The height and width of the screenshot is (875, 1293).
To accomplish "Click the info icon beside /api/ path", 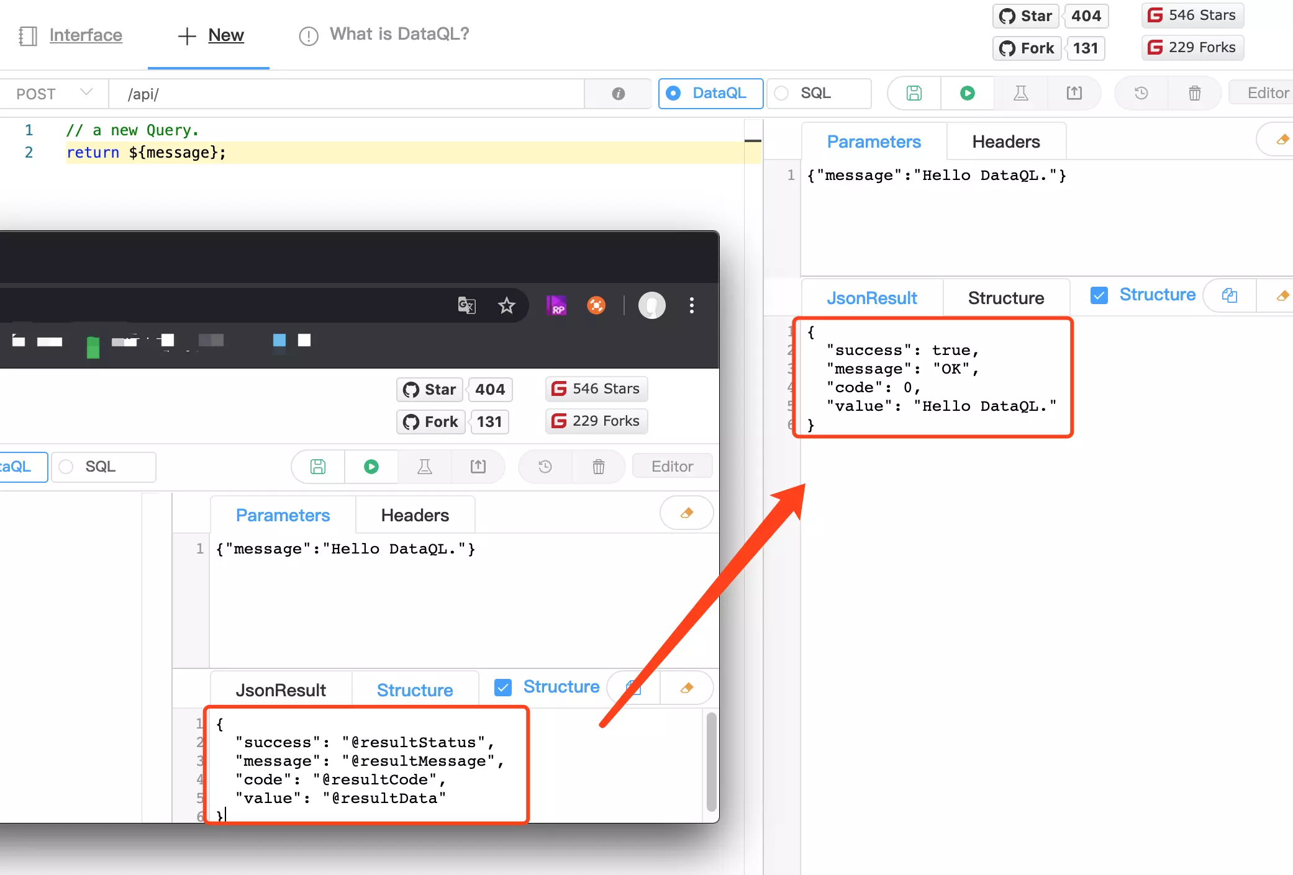I will (618, 93).
